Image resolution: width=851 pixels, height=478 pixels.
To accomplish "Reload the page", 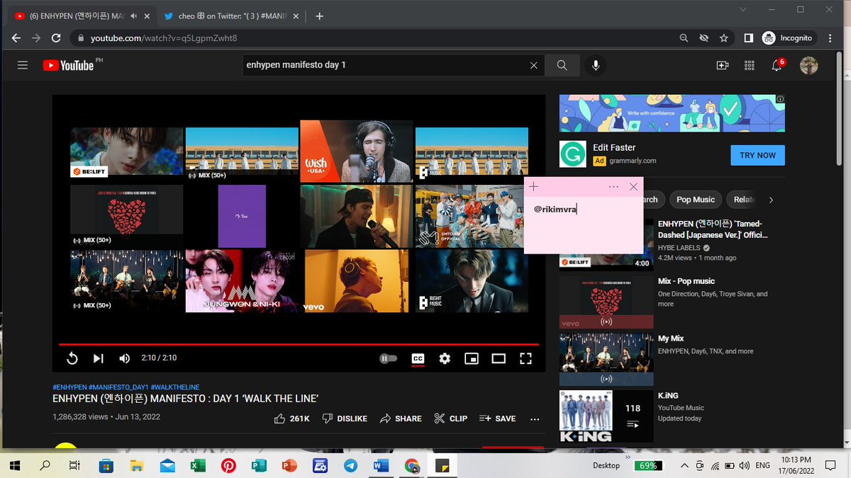I will 57,38.
